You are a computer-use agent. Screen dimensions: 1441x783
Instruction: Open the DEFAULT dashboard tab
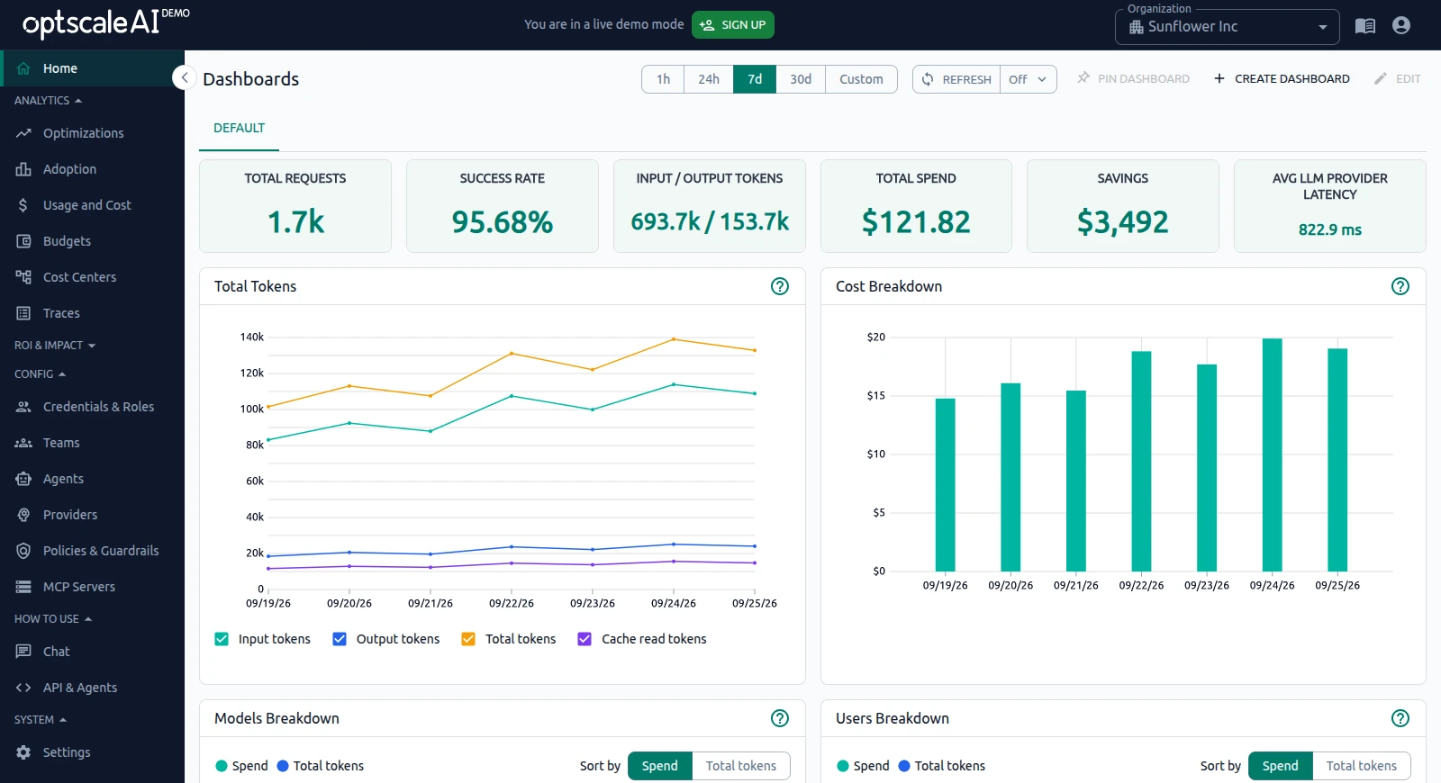point(239,129)
